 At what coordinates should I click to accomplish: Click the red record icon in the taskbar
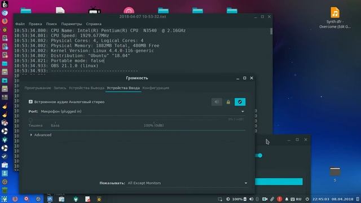[27, 199]
